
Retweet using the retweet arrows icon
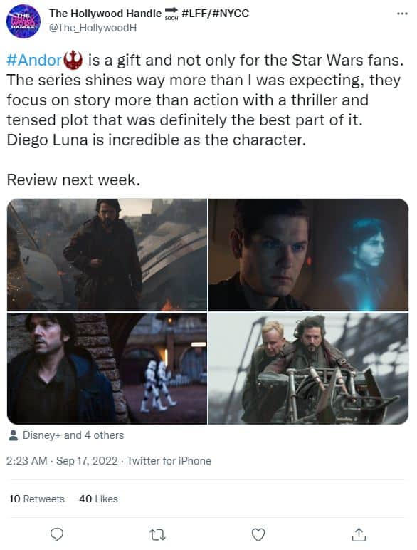click(157, 535)
